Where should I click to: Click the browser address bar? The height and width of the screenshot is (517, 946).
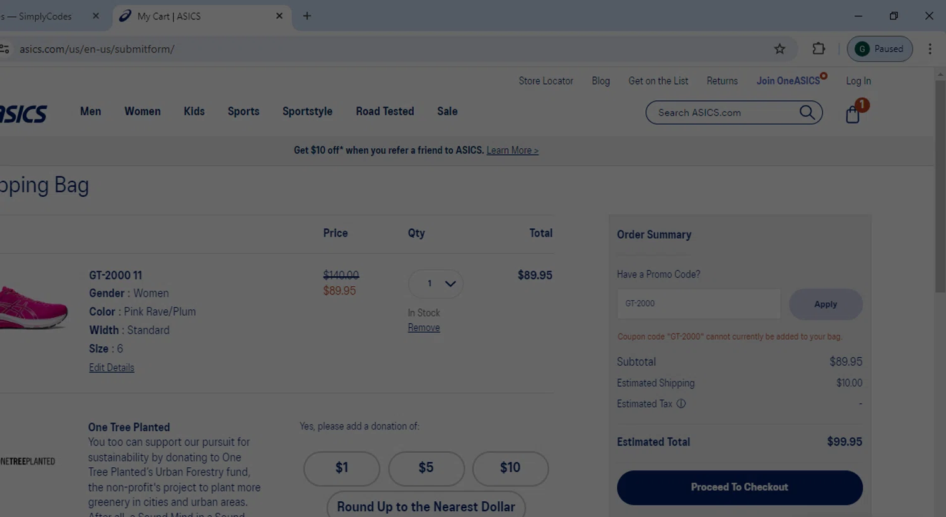[x=391, y=49]
